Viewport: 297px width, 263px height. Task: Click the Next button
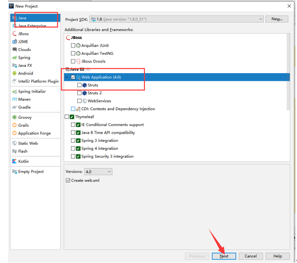point(224,256)
